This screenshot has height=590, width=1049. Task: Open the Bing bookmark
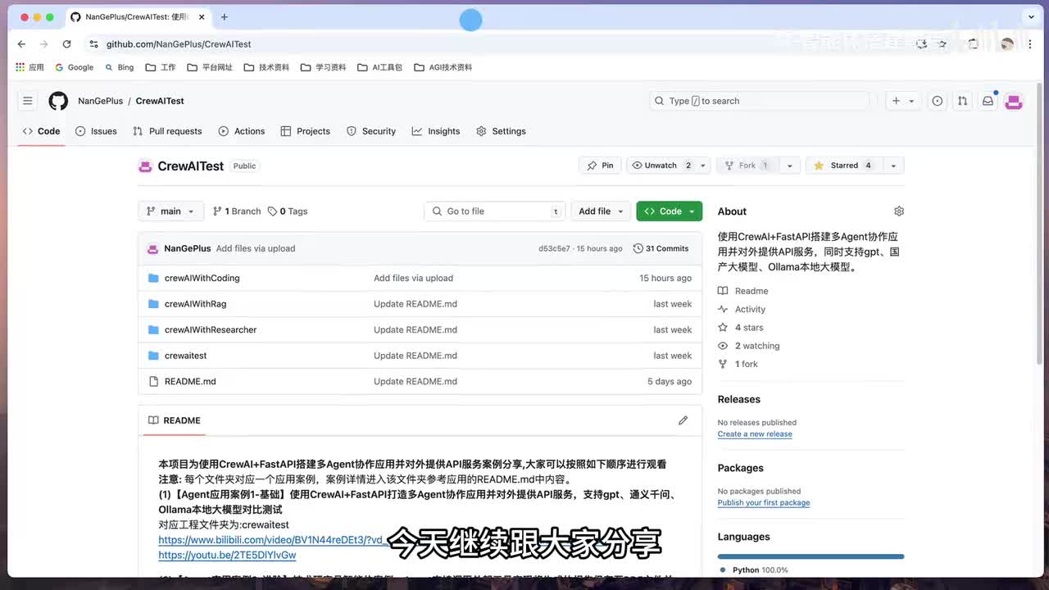(119, 67)
